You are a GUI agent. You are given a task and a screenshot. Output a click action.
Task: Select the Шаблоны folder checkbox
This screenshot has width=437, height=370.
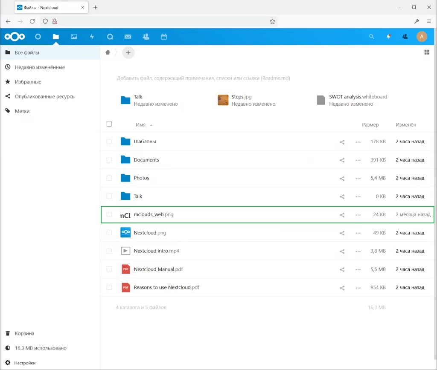point(109,142)
